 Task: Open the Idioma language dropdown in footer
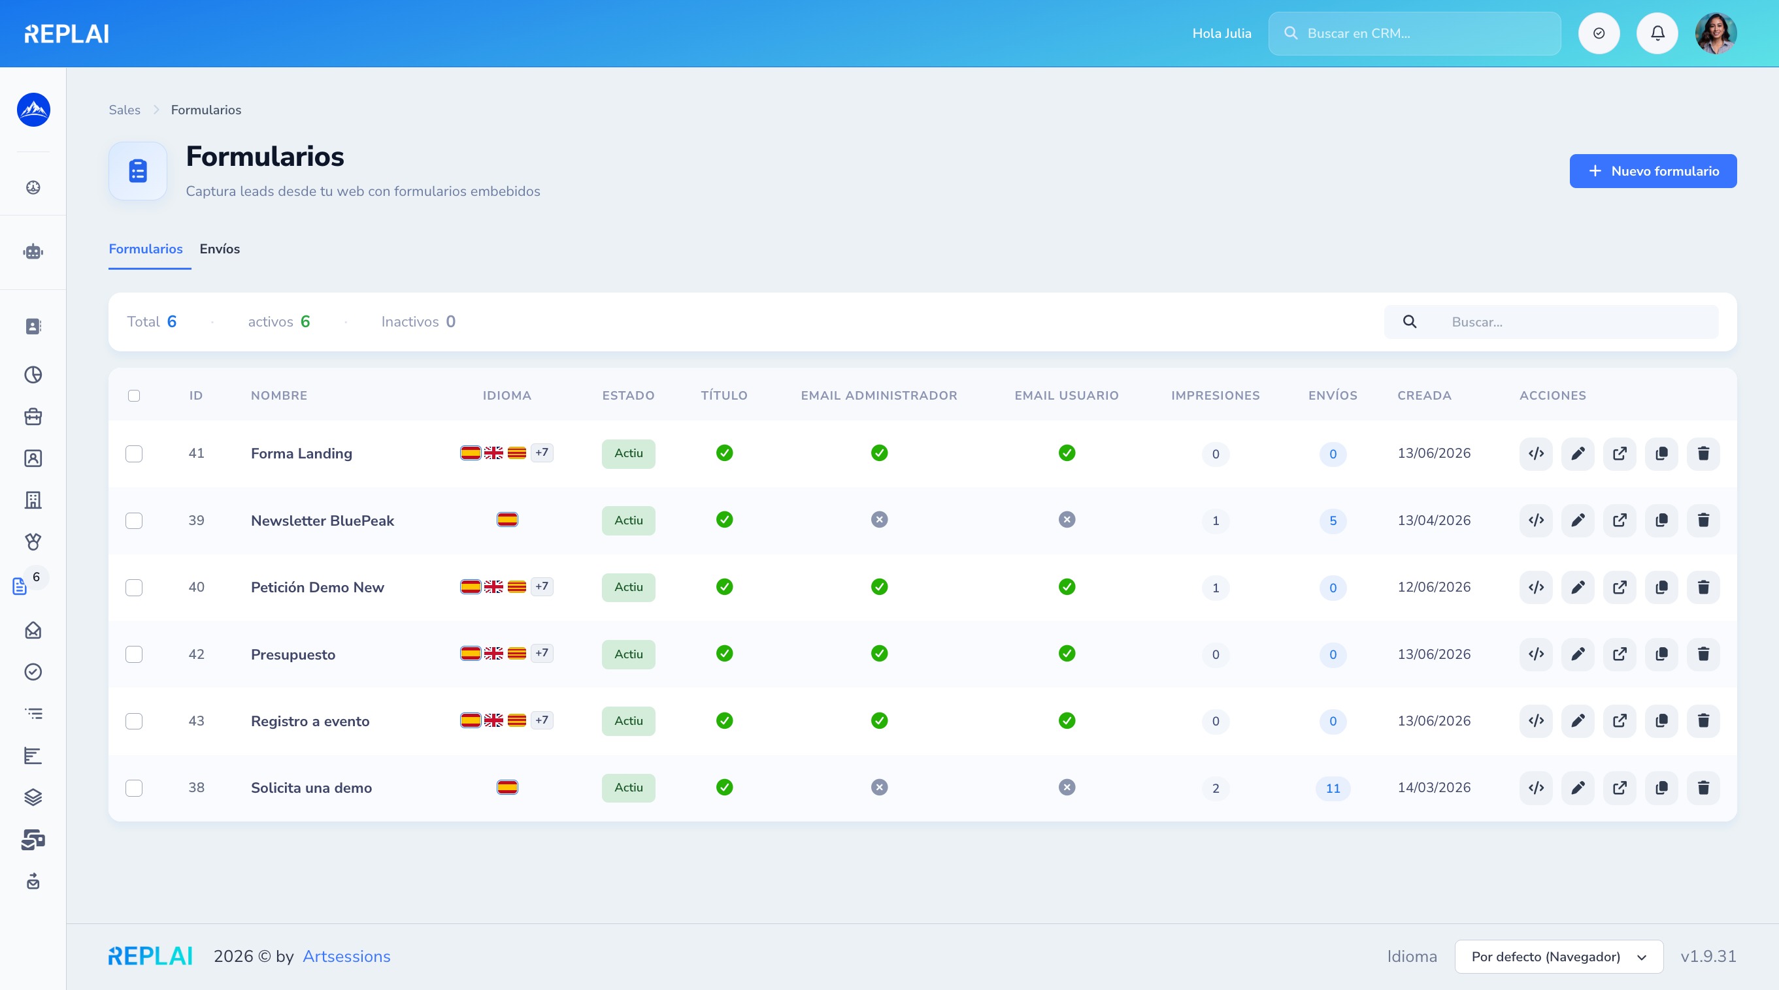[1559, 956]
